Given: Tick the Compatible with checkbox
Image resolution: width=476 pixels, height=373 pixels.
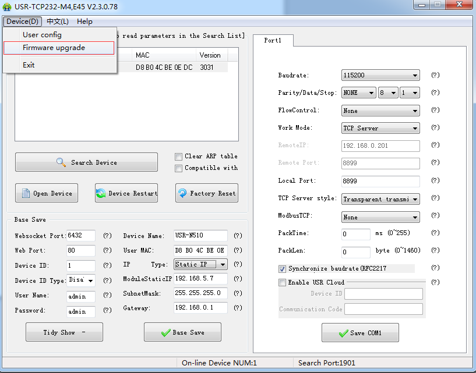Looking at the screenshot, I should [178, 168].
